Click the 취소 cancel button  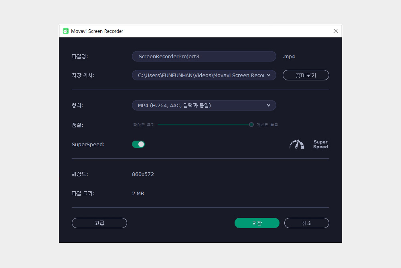click(307, 223)
